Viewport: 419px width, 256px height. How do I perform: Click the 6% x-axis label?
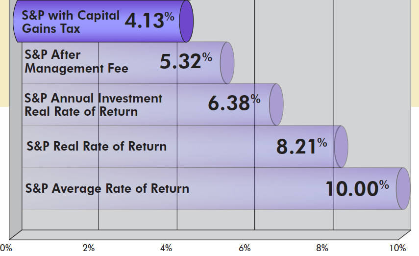click(245, 248)
